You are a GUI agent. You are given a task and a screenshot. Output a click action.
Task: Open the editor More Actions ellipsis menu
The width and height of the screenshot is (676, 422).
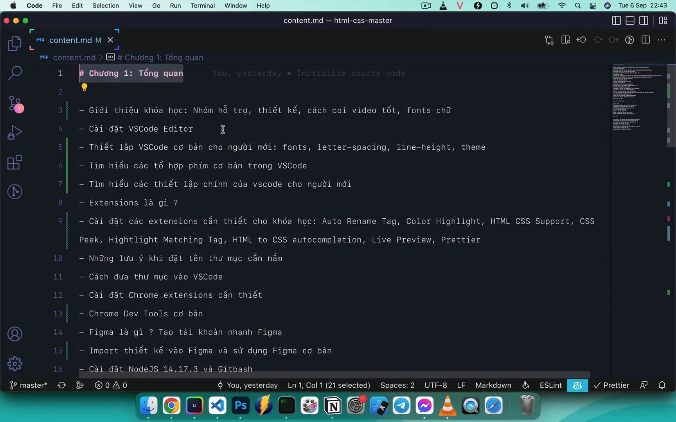pyautogui.click(x=662, y=40)
